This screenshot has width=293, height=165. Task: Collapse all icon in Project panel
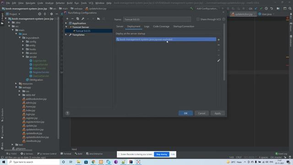click(x=45, y=14)
